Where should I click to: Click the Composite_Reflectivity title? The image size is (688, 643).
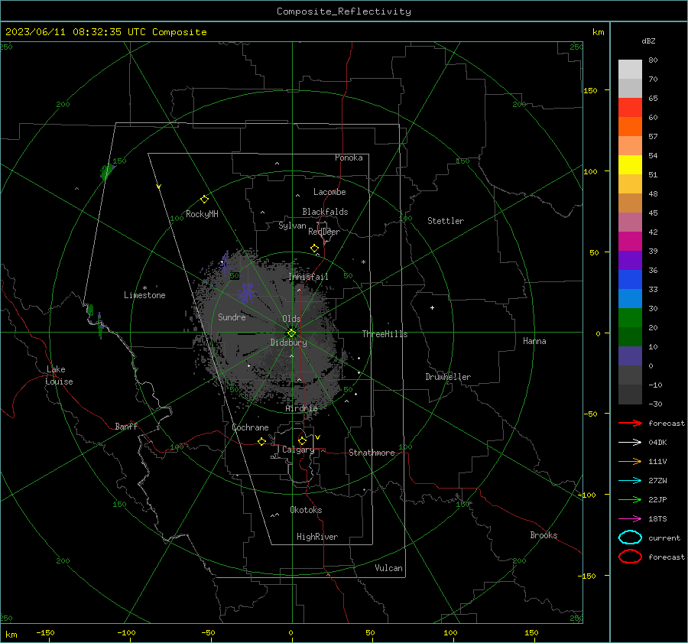click(343, 11)
